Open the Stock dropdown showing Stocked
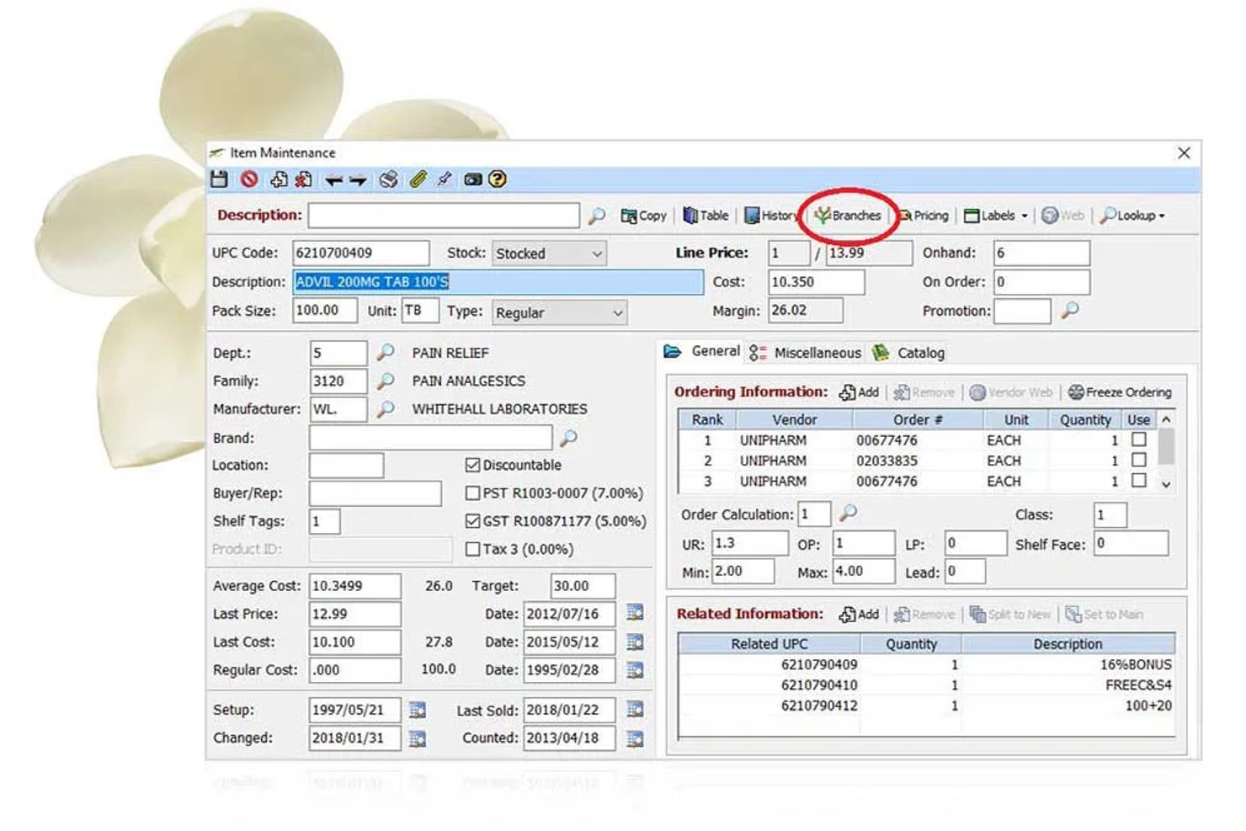Screen dimensions: 1246x831 (x=549, y=253)
